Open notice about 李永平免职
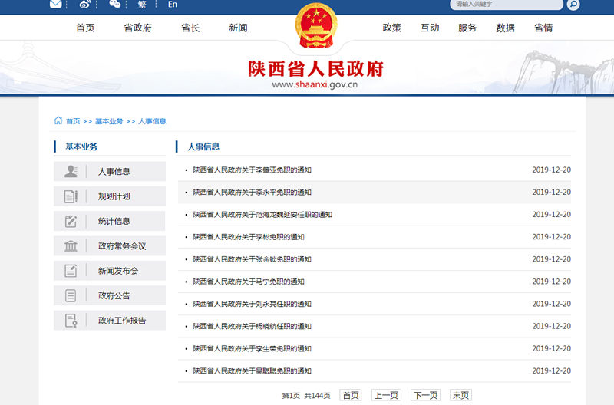 pyautogui.click(x=253, y=192)
